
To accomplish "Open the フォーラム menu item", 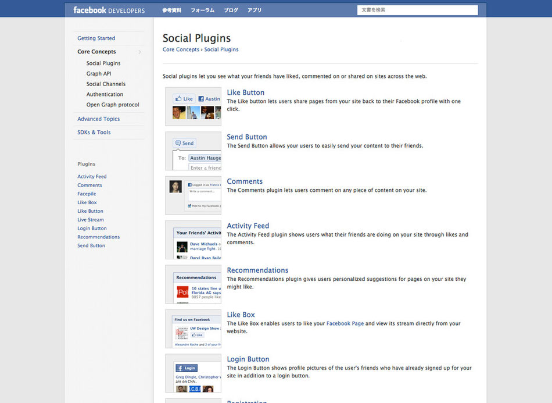I will click(x=202, y=10).
